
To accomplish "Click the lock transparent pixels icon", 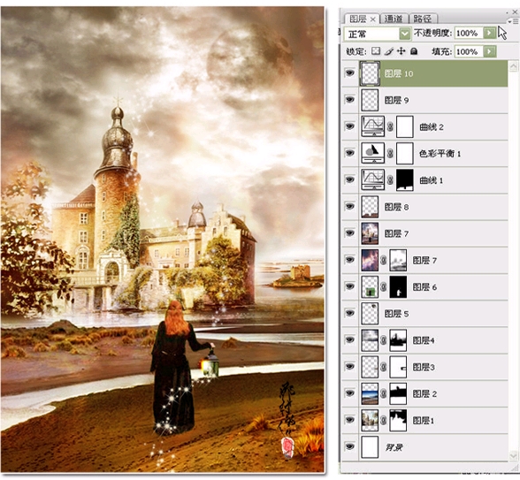I will 376,51.
